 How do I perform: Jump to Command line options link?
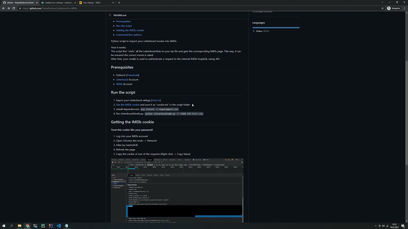coord(129,35)
